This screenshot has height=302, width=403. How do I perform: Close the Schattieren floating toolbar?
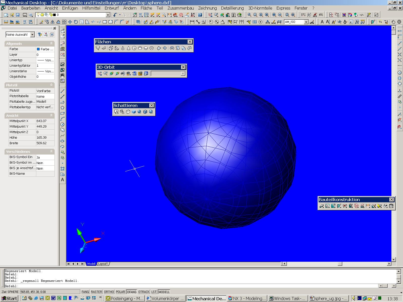tap(152, 105)
